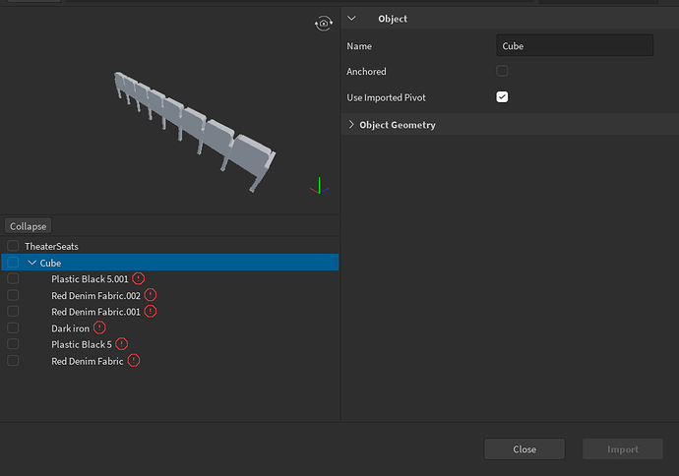Select Red Denim Fabric.002 item
The width and height of the screenshot is (679, 476).
(x=96, y=295)
